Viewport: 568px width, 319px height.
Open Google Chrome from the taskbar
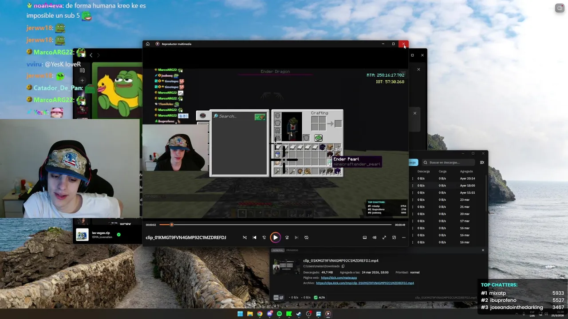coord(260,314)
